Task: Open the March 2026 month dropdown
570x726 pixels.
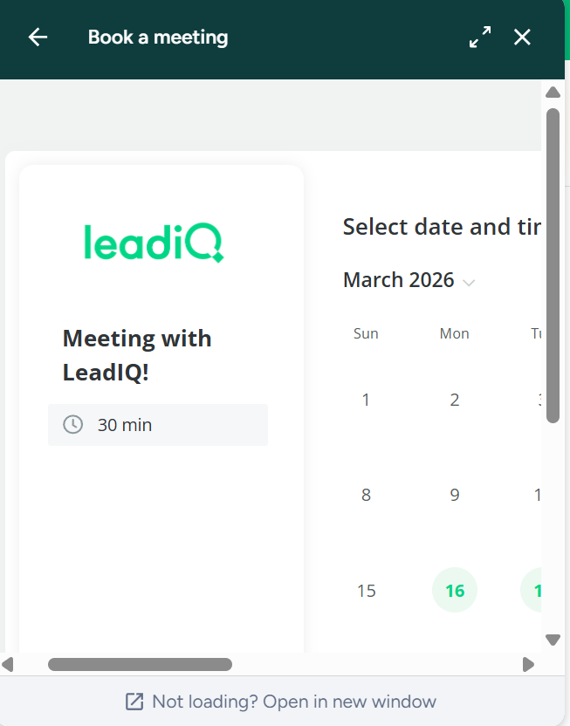Action: [x=399, y=280]
